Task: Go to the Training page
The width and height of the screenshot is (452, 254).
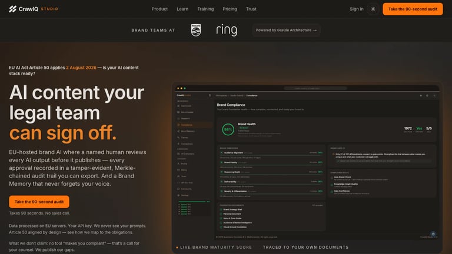Action: [205, 9]
